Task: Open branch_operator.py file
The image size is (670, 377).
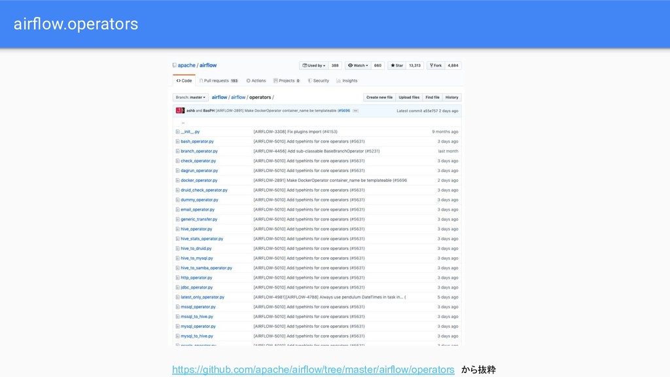Action: (199, 151)
